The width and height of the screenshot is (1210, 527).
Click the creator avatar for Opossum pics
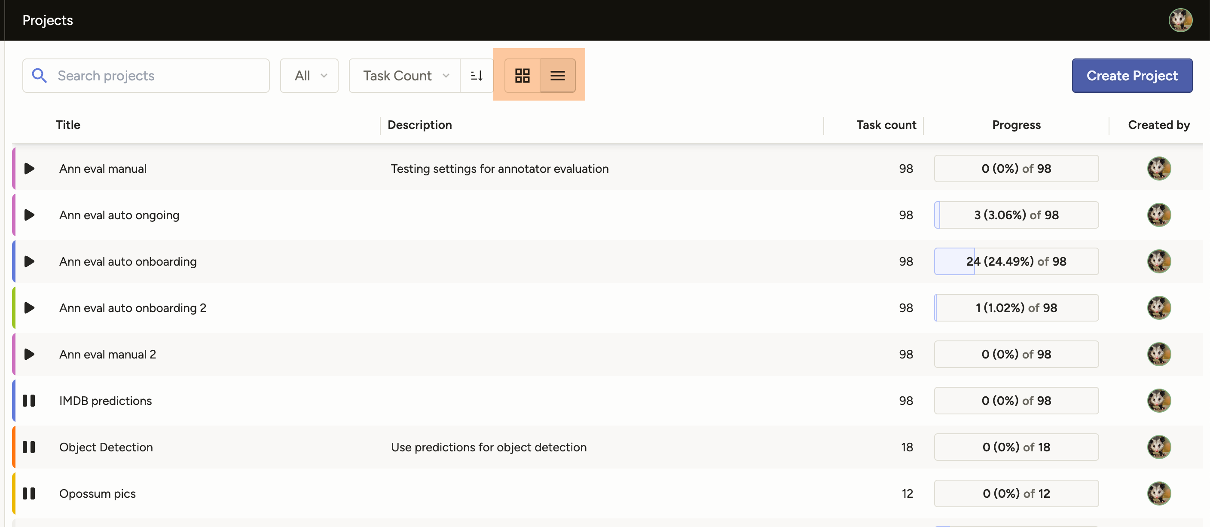click(1159, 493)
